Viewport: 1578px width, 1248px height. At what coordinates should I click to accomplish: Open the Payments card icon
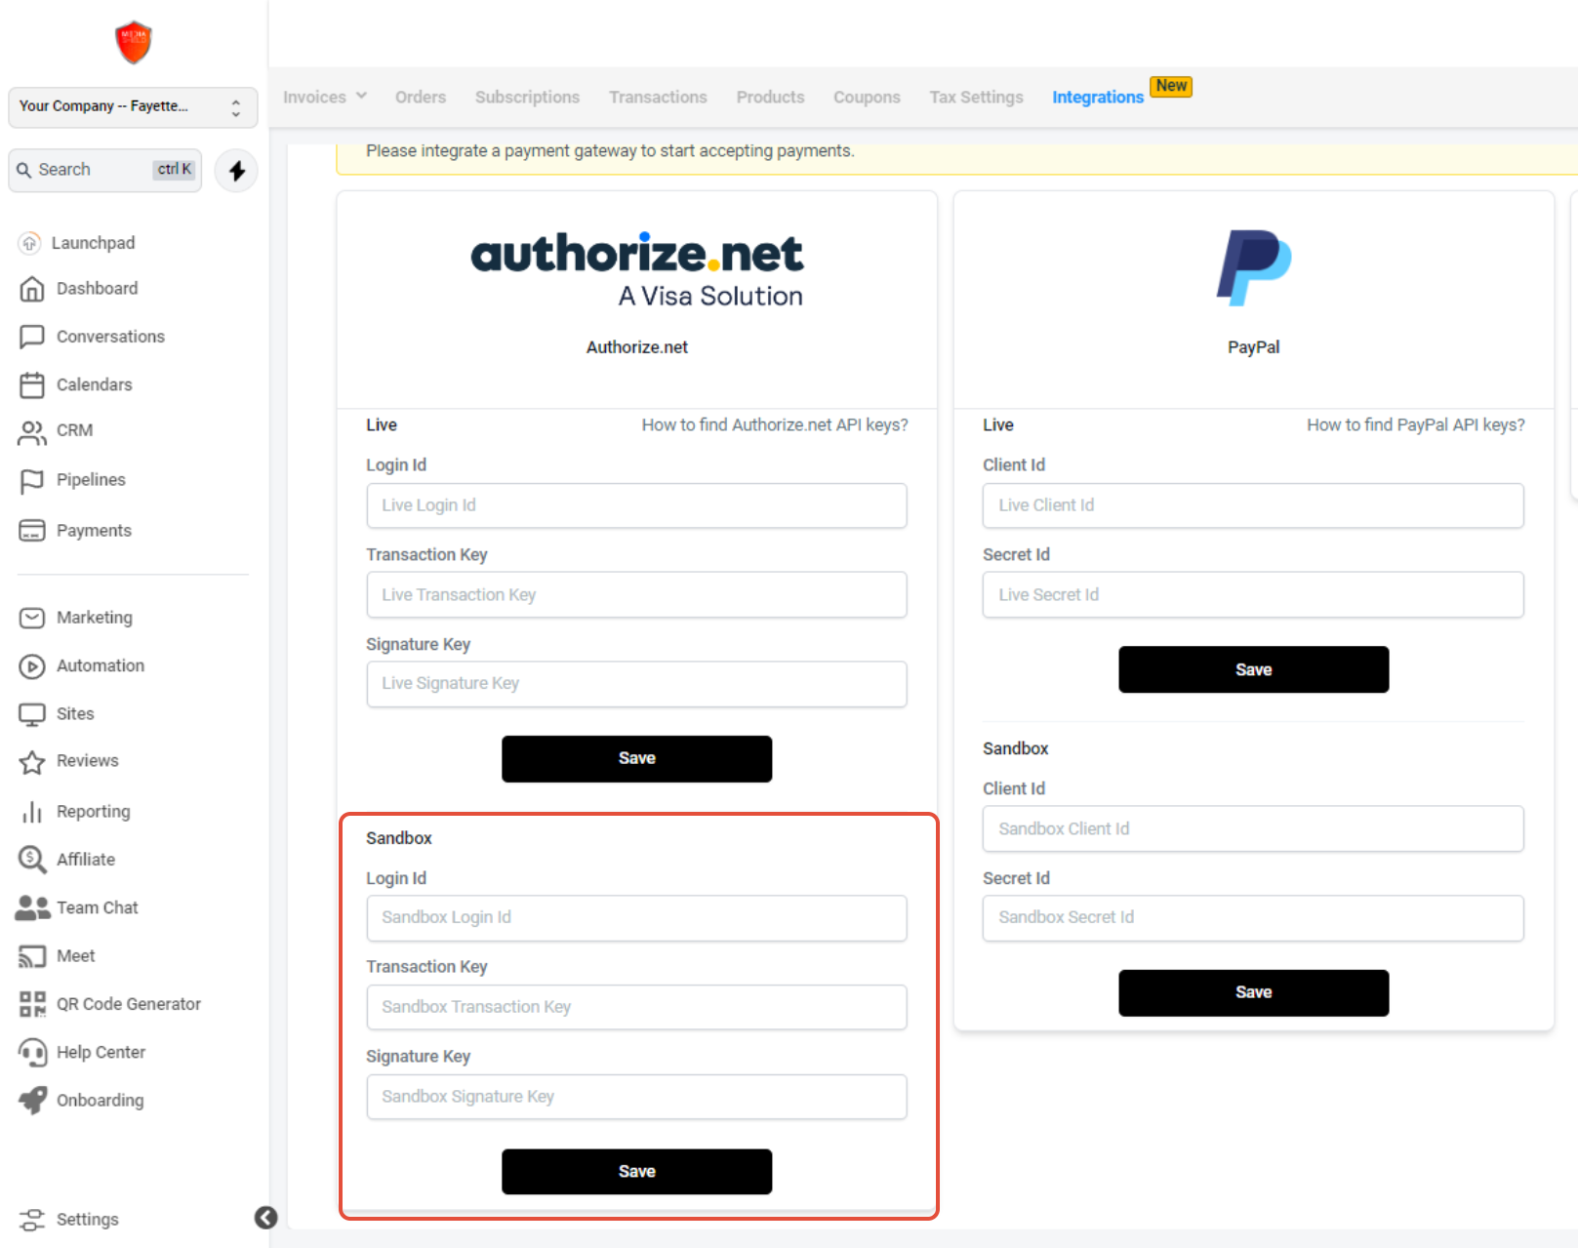click(x=32, y=531)
